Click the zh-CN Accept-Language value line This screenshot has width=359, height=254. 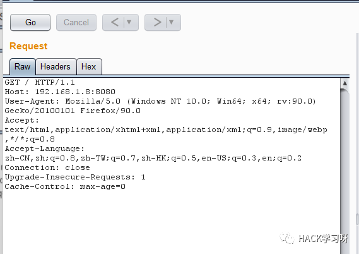point(153,158)
